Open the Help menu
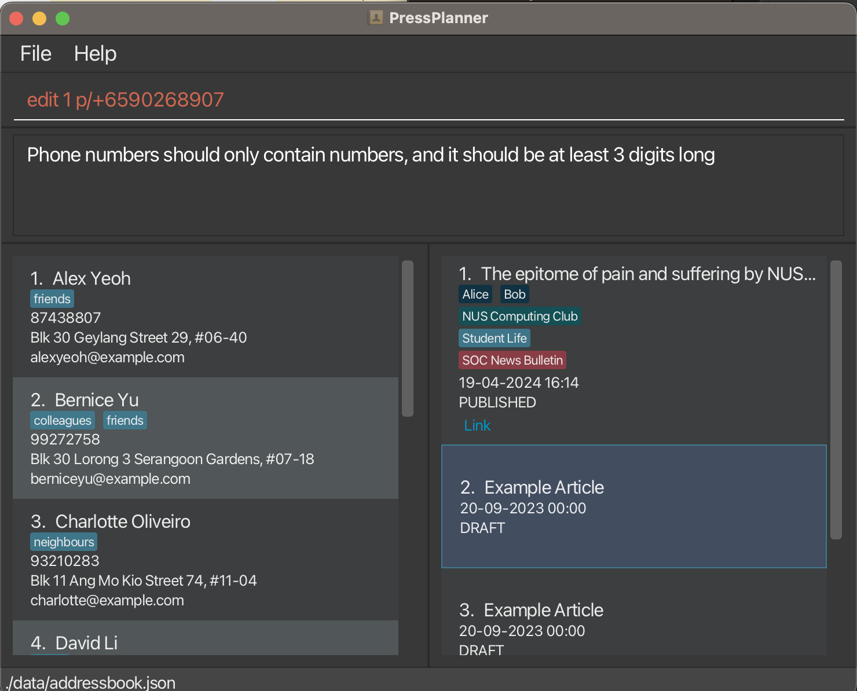The height and width of the screenshot is (691, 857). coord(96,54)
